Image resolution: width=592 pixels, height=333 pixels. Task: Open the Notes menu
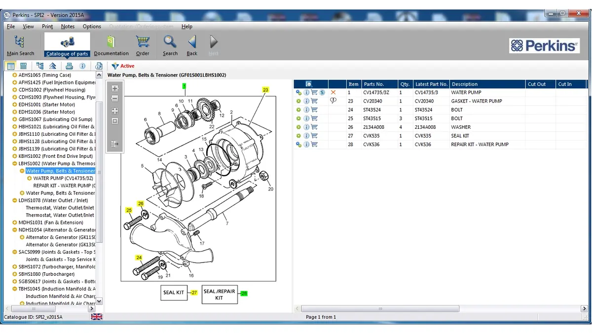point(68,27)
